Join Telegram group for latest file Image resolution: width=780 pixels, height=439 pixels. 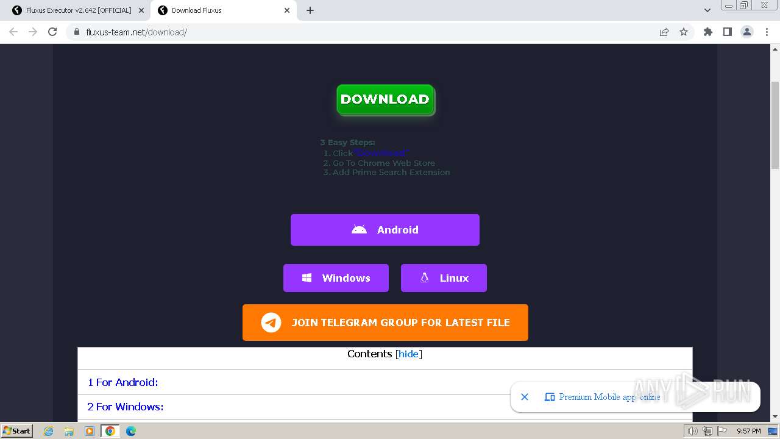(x=385, y=323)
